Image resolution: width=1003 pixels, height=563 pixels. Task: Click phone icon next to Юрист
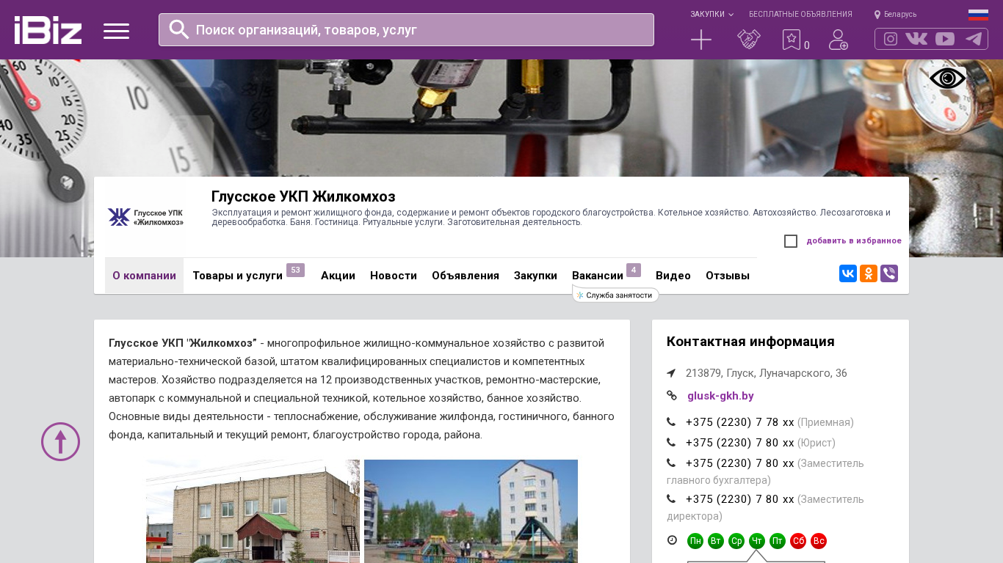point(671,443)
